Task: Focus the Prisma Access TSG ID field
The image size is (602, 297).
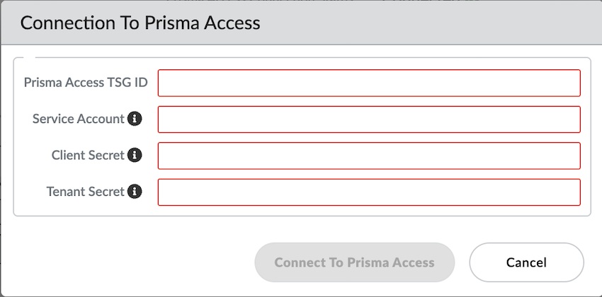Action: (x=369, y=83)
